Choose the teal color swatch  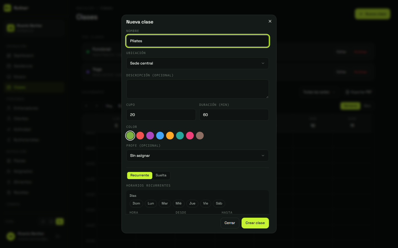(x=180, y=136)
